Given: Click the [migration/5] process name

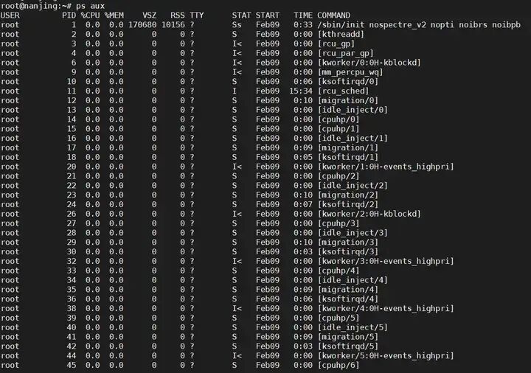Looking at the screenshot, I should coord(347,337).
